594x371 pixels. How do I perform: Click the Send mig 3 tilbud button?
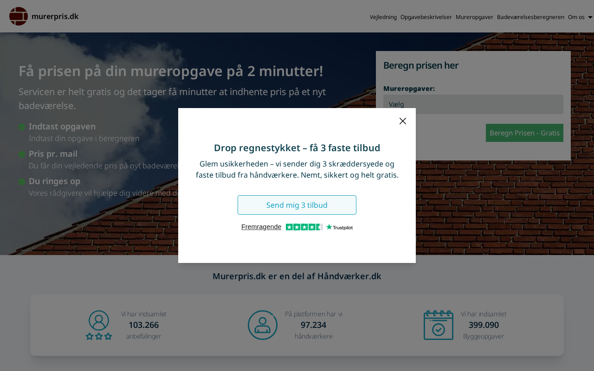(x=297, y=205)
